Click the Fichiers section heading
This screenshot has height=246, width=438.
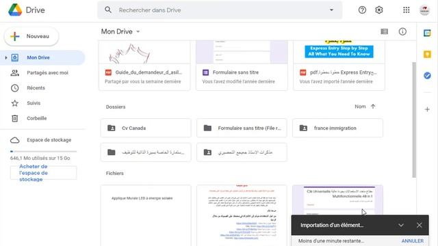point(114,173)
